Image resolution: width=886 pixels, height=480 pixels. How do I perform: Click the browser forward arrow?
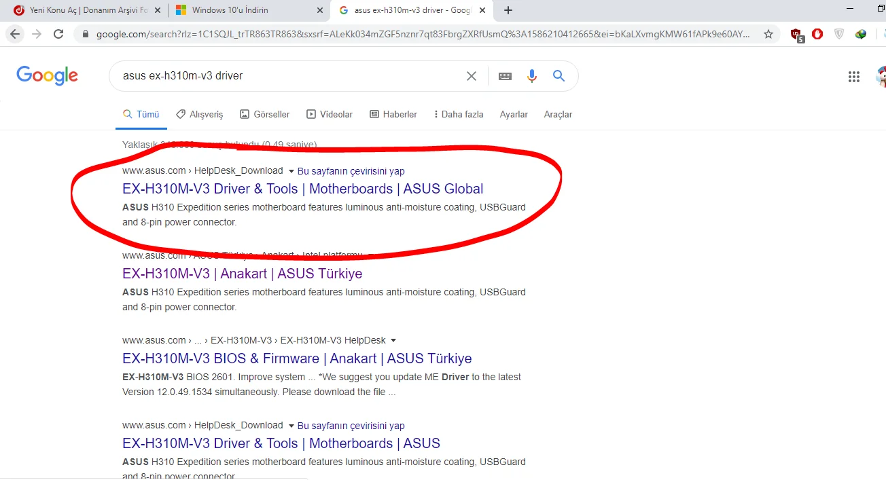click(x=37, y=34)
